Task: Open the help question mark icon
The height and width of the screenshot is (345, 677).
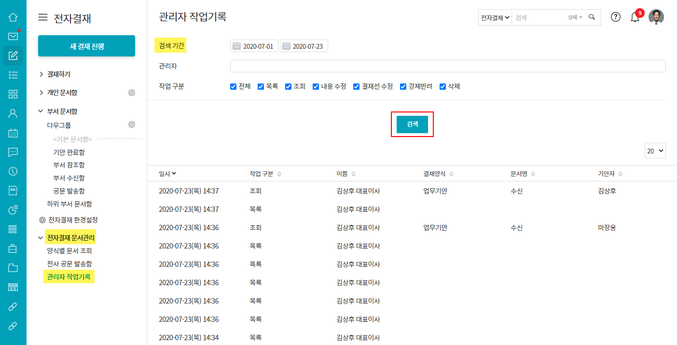Action: [x=616, y=17]
